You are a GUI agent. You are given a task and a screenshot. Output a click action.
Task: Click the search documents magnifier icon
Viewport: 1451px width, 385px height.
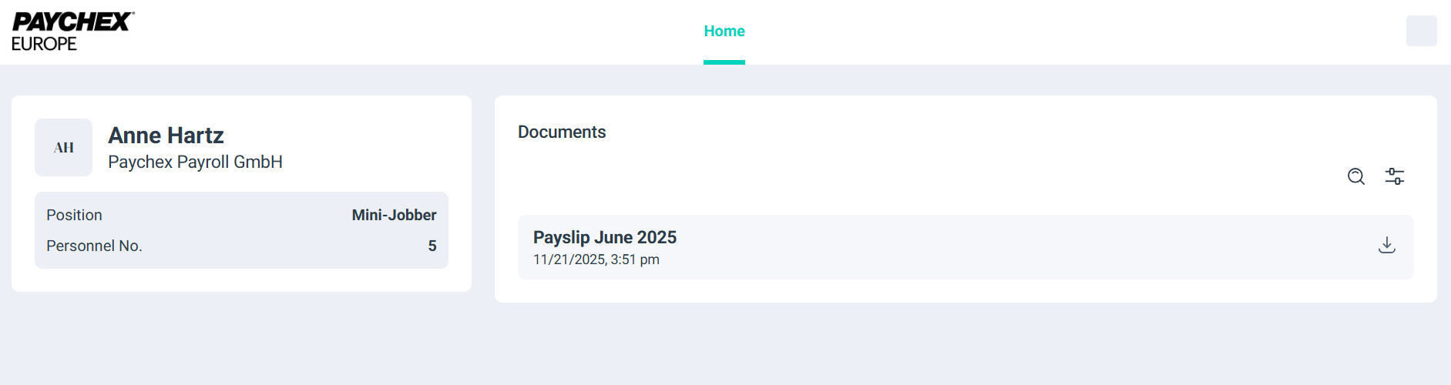pyautogui.click(x=1356, y=176)
